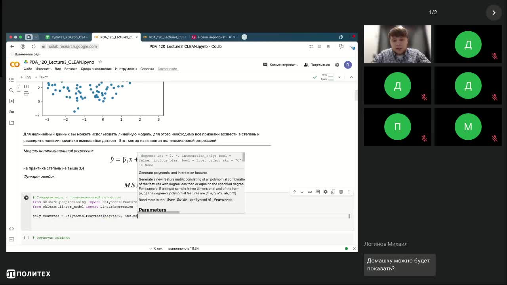
Task: Move the cell up using the arrow icon
Action: [x=294, y=192]
